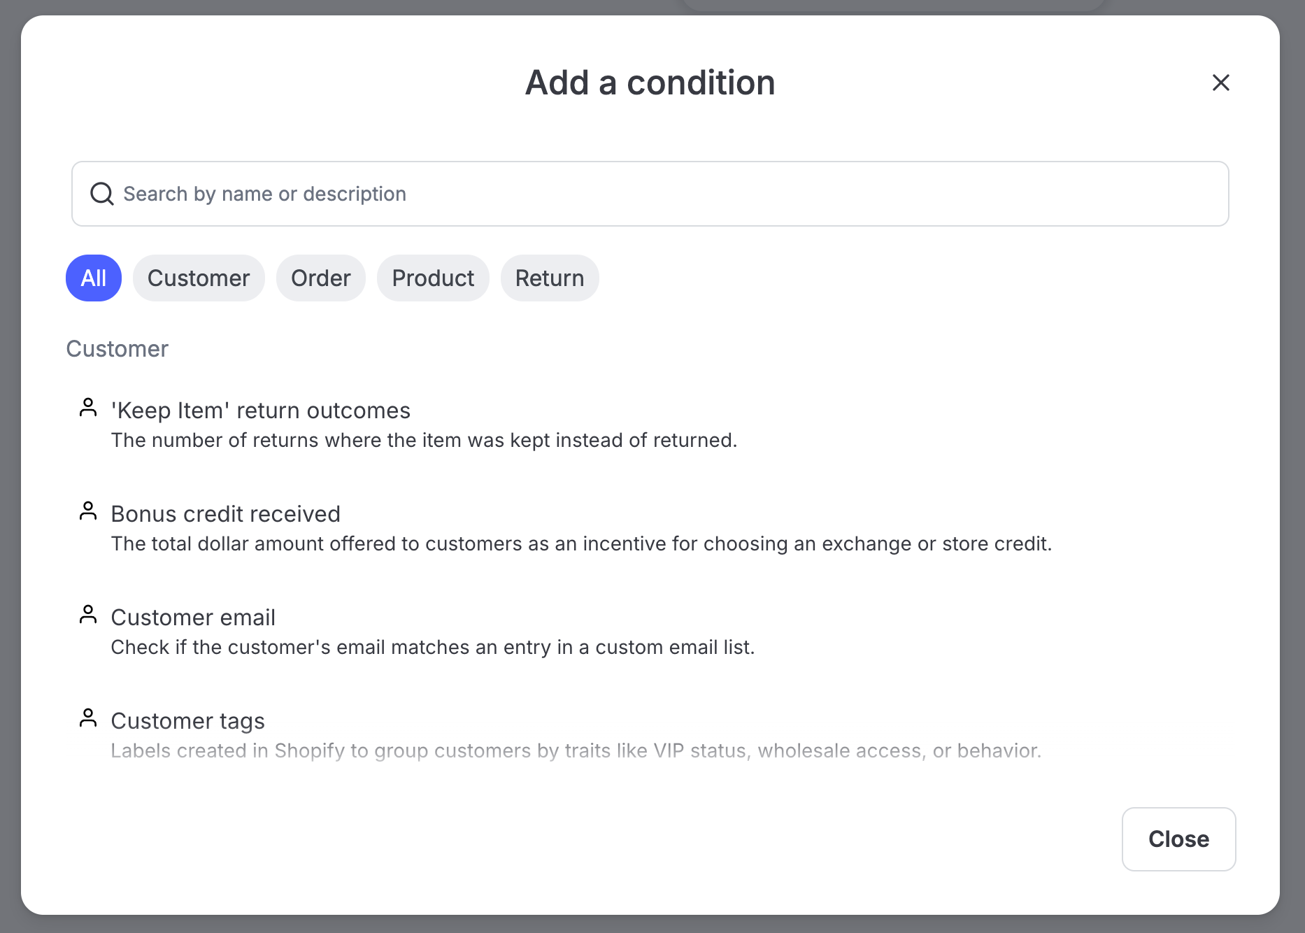The image size is (1305, 933).
Task: Click the person icon beside Customer tags
Action: point(88,718)
